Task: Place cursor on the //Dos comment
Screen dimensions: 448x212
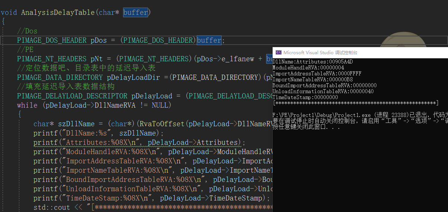Action: (27, 31)
